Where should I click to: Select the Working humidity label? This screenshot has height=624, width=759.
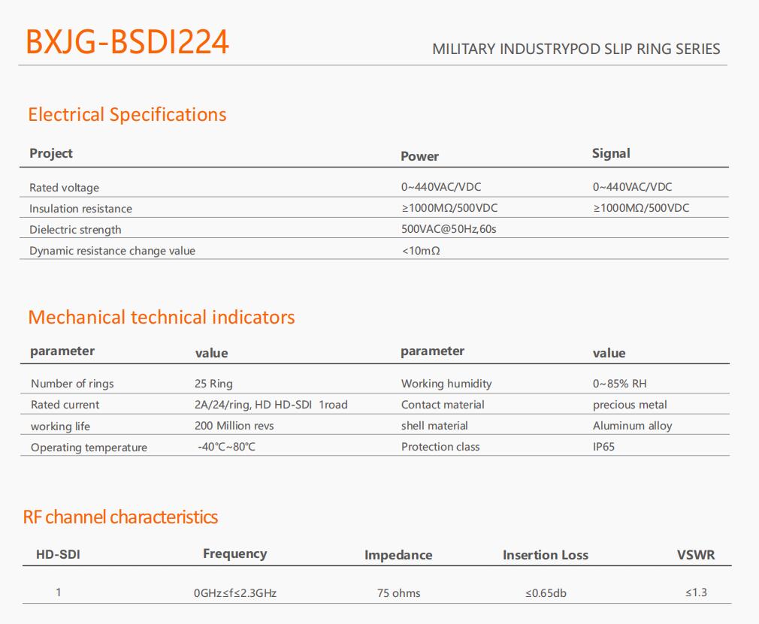(446, 384)
